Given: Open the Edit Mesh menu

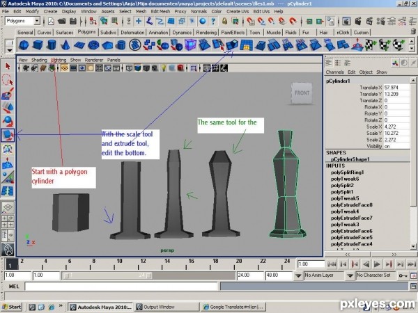Looking at the screenshot, I should (x=160, y=11).
